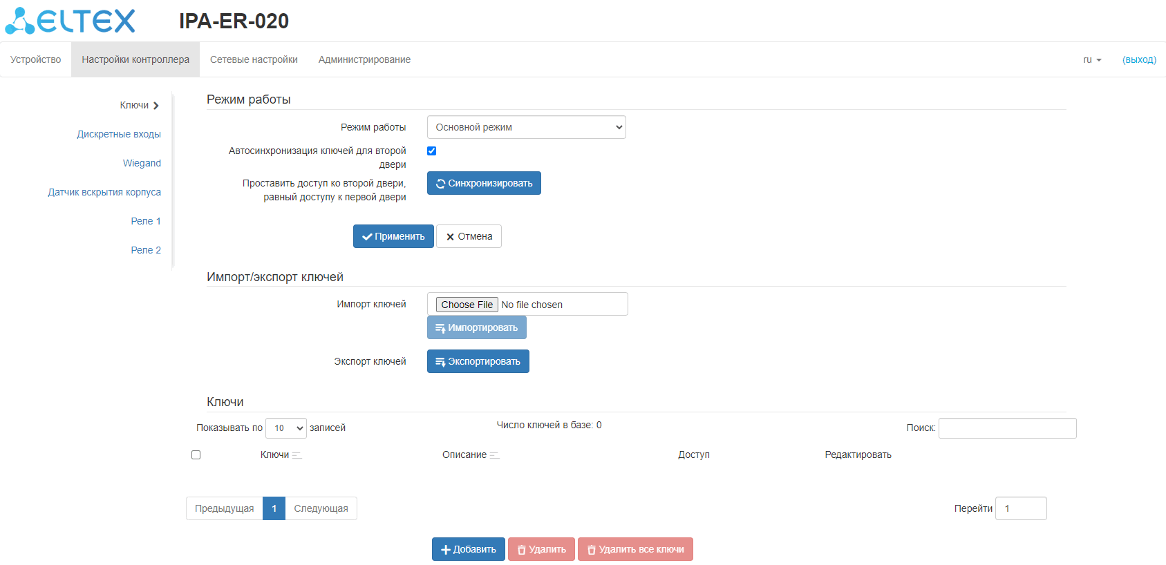
Task: Disable key autosync for second door checkbox
Action: pos(431,151)
